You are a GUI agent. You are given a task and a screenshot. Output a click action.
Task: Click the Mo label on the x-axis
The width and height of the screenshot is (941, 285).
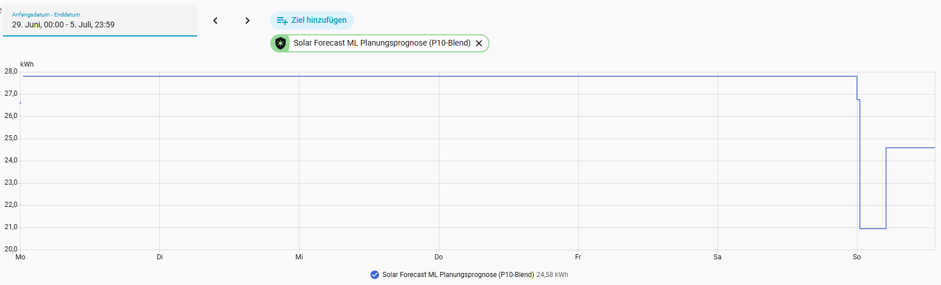[21, 257]
